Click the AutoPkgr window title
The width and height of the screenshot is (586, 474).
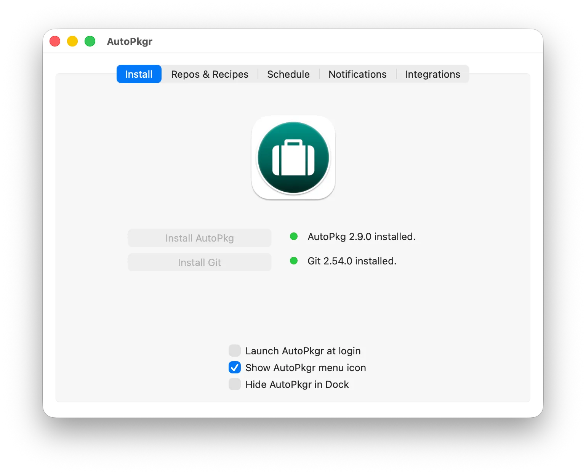(x=130, y=41)
